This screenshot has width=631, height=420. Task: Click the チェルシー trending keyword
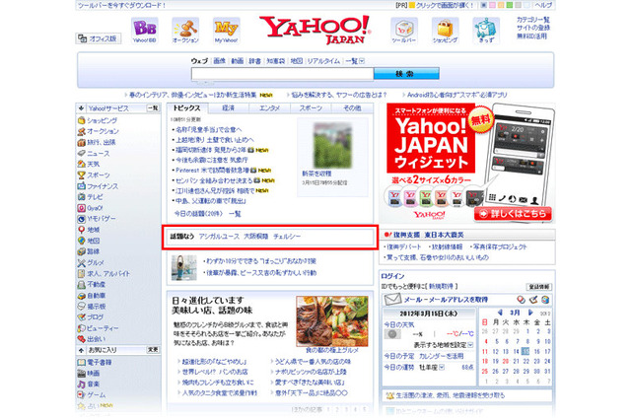(287, 237)
